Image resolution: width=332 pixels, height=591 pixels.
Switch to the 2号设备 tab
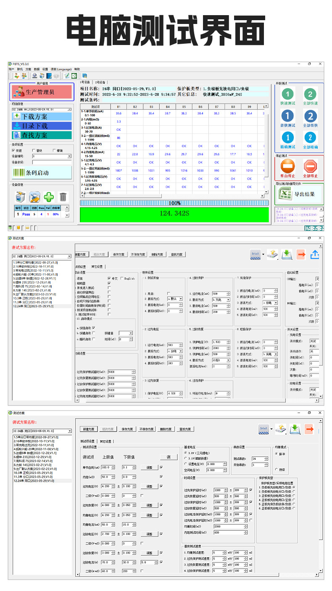[101, 82]
